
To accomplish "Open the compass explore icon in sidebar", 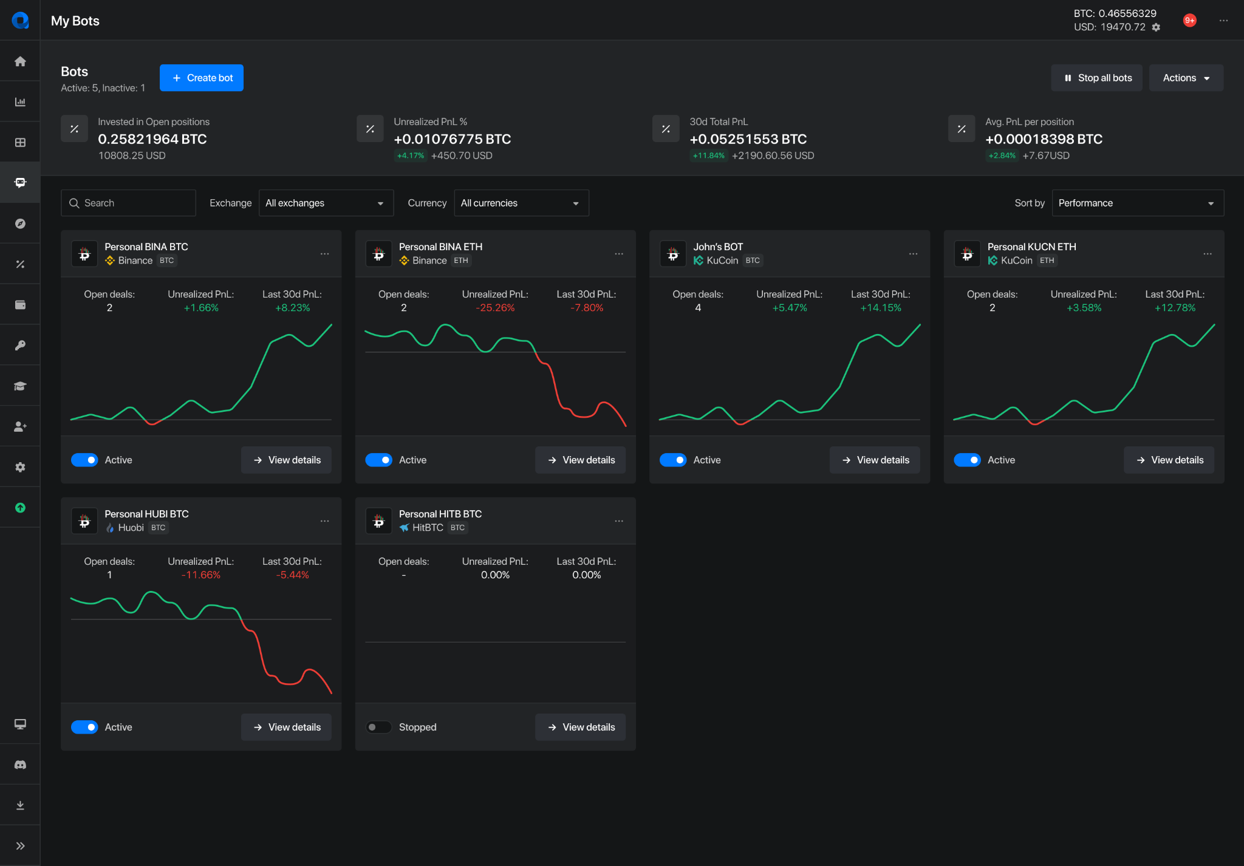I will 20,223.
